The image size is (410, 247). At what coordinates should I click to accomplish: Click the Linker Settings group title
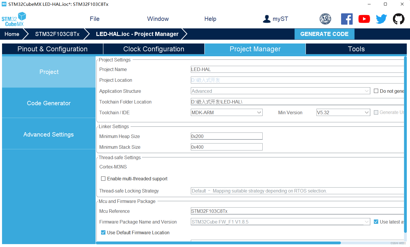[114, 126]
